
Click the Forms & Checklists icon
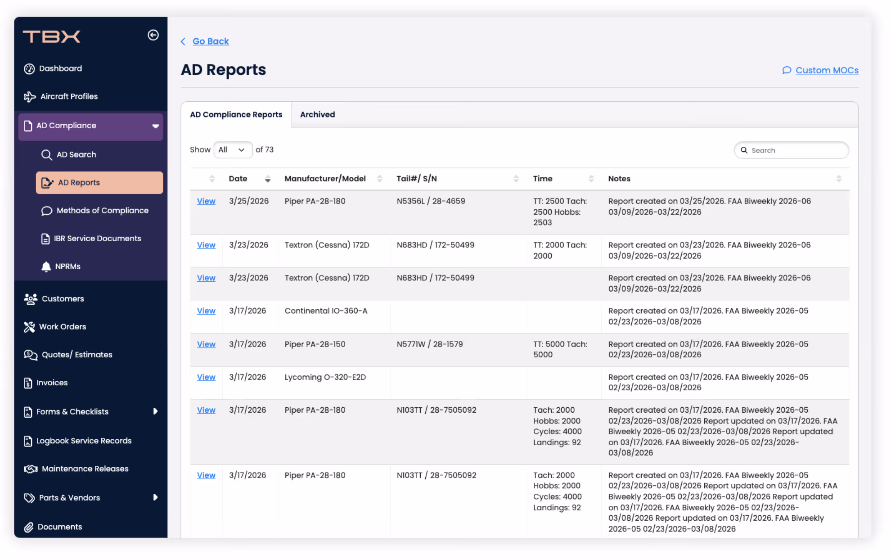click(28, 412)
